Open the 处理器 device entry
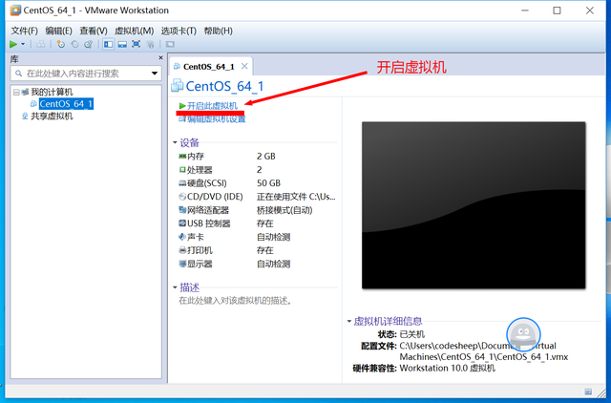Image resolution: width=611 pixels, height=403 pixels. click(x=200, y=170)
